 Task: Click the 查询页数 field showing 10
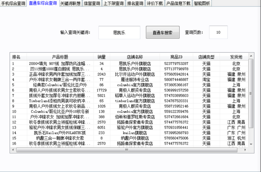[x=218, y=32]
